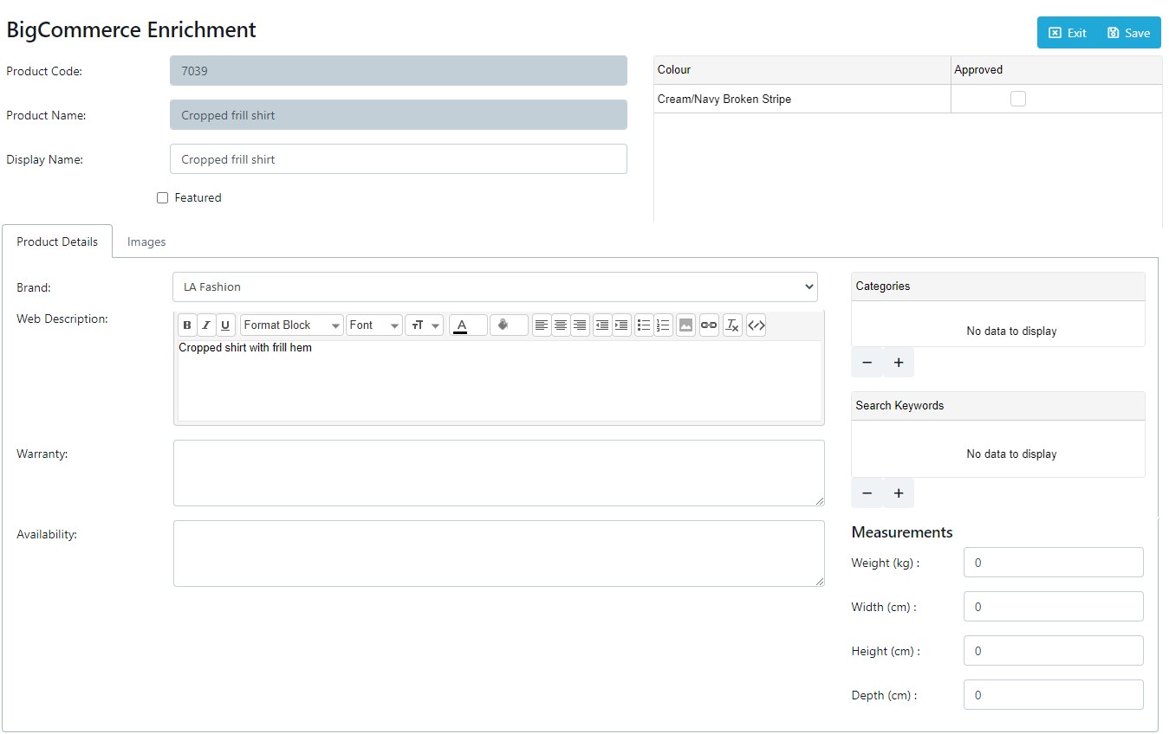Image resolution: width=1169 pixels, height=734 pixels.
Task: Click the Depth (cm) input
Action: [1054, 695]
